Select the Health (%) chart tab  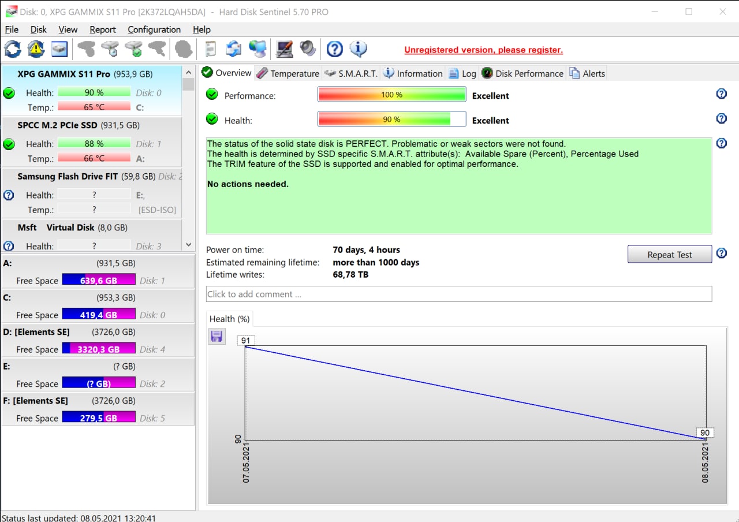[229, 319]
